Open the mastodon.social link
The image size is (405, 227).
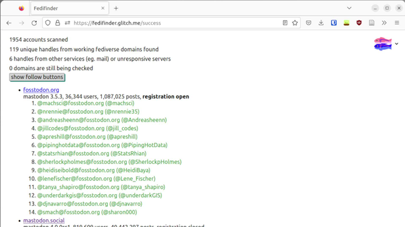click(x=44, y=221)
